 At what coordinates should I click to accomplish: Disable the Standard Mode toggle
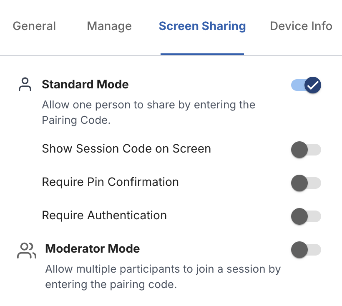click(x=306, y=85)
